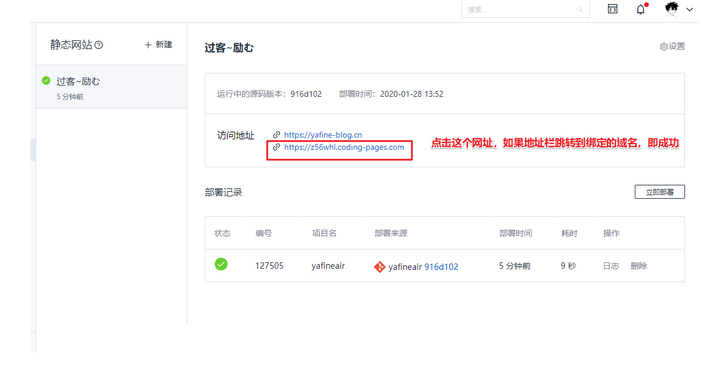Expand the user account dropdown arrow
727x369 pixels.
(690, 9)
